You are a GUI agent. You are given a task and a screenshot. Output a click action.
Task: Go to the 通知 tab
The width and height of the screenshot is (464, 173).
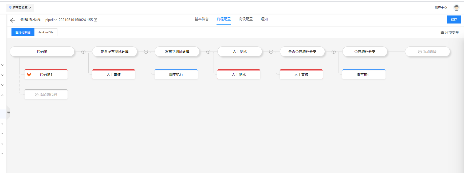(264, 19)
